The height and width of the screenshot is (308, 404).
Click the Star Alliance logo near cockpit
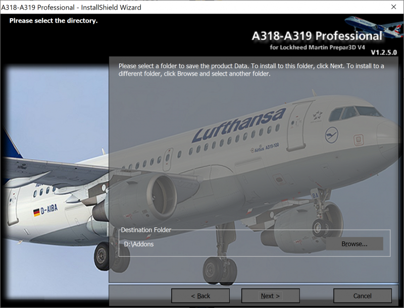(317, 116)
